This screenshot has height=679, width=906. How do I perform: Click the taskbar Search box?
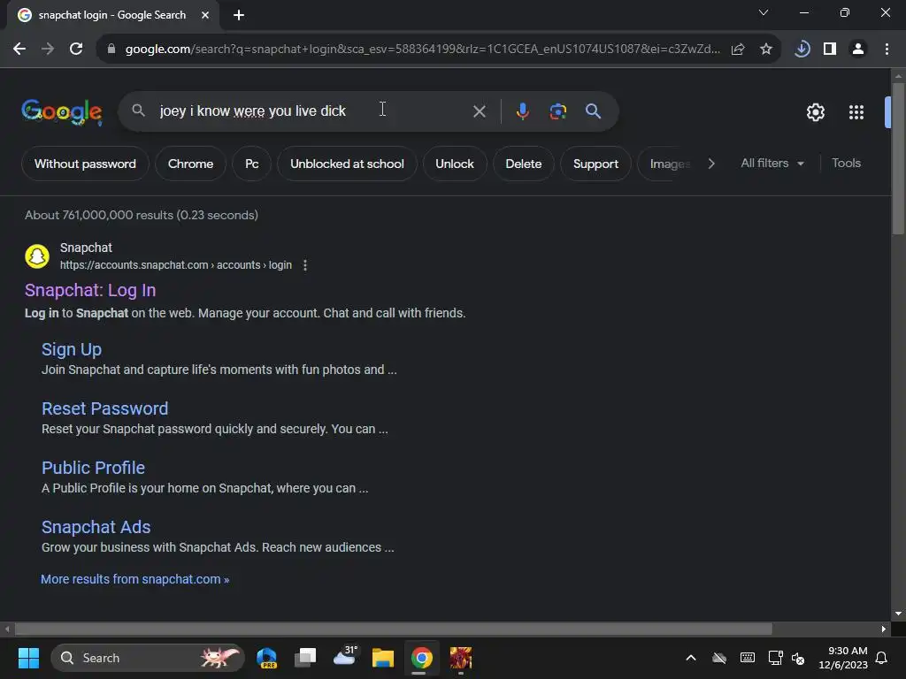tap(148, 658)
